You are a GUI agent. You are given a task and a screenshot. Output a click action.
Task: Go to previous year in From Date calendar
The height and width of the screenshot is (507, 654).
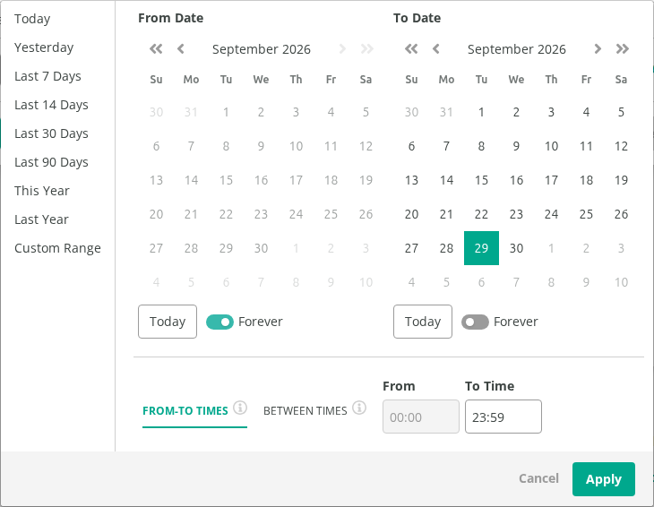pos(156,49)
